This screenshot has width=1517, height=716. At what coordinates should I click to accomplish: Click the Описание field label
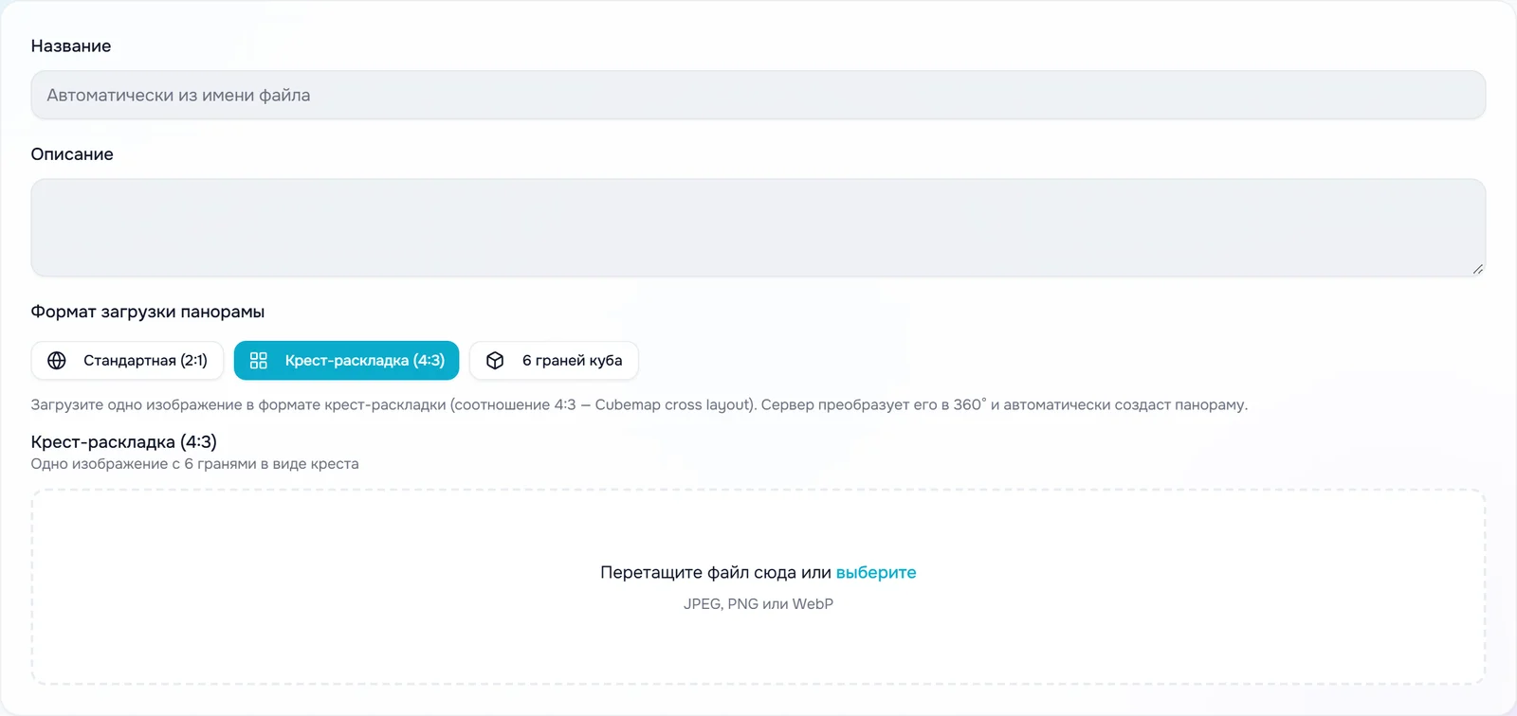[72, 154]
